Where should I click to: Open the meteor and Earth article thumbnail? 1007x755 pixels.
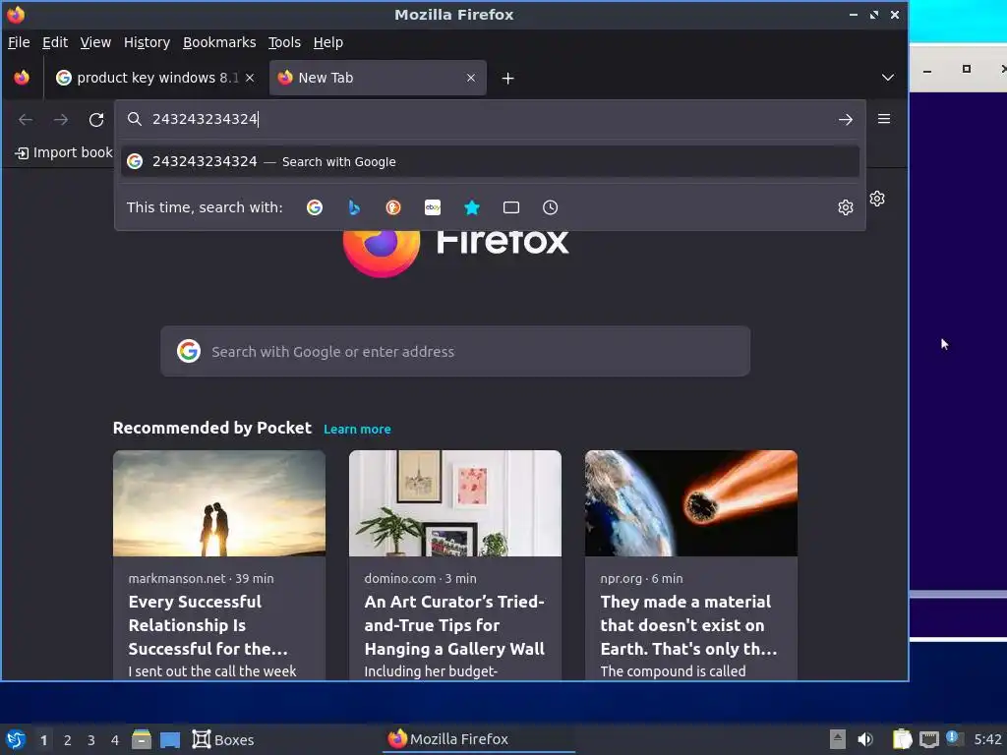pos(691,503)
